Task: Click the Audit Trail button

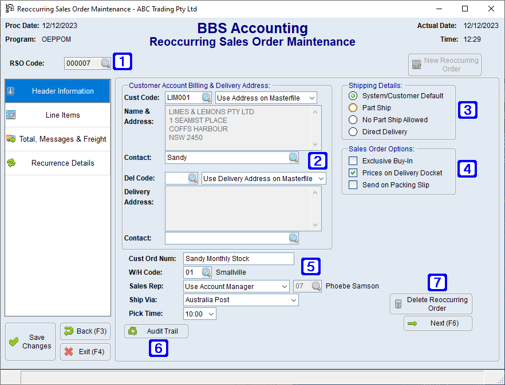Action: click(x=156, y=331)
